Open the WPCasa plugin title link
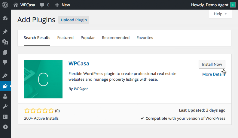Viewport: 238px width, 138px height. point(79,64)
